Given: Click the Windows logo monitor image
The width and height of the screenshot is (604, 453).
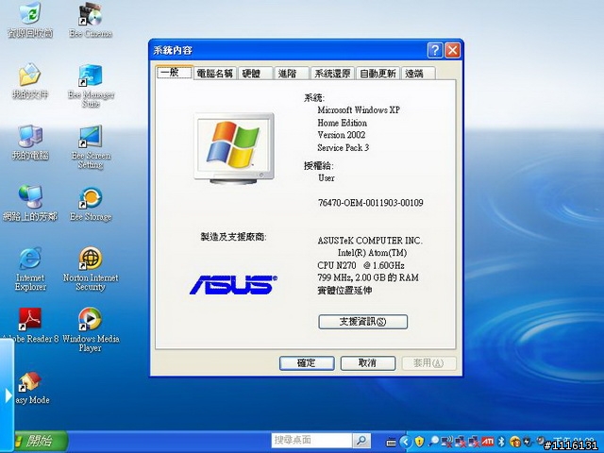Looking at the screenshot, I should click(234, 148).
